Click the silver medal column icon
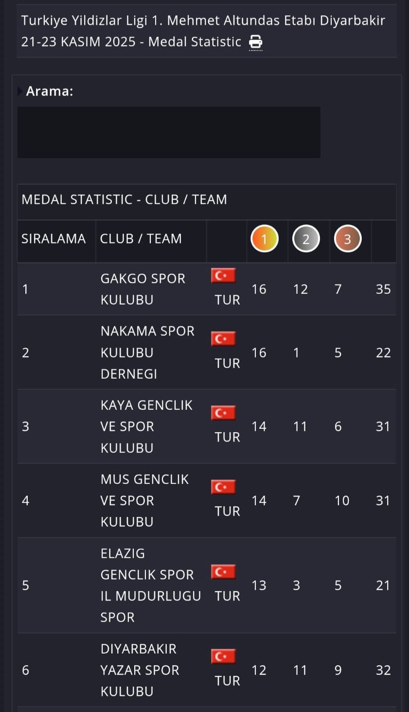Screen dimensions: 409x712 306,239
